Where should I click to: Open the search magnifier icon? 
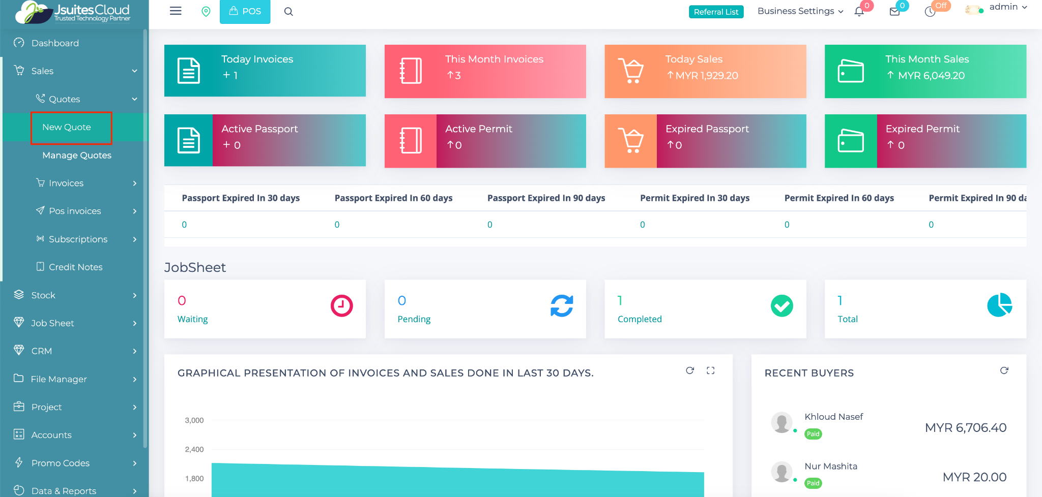288,12
